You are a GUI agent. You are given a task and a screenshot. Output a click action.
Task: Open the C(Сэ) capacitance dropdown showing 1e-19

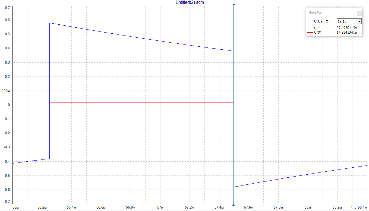click(x=359, y=21)
